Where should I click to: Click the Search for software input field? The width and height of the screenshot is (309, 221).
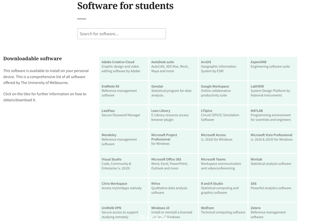coord(121,34)
